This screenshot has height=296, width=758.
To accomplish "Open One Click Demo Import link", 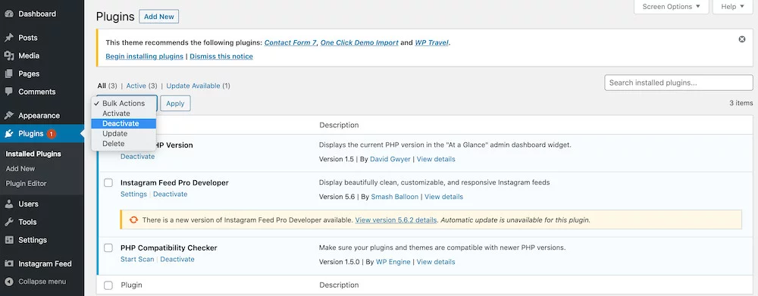I will pos(359,42).
